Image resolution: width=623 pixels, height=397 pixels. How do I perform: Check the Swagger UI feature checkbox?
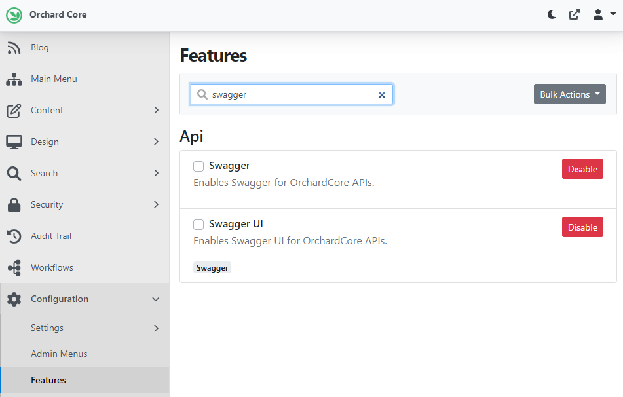coord(198,225)
